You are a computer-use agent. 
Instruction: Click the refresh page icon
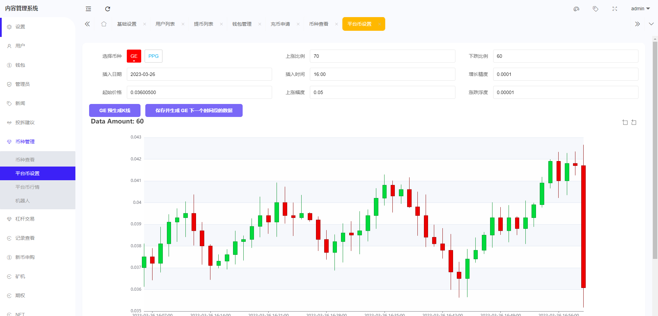coord(108,9)
